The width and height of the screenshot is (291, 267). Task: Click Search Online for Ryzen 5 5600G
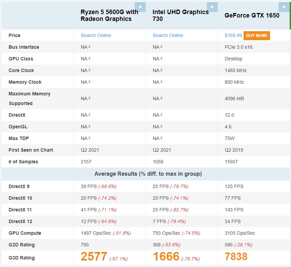pos(96,35)
